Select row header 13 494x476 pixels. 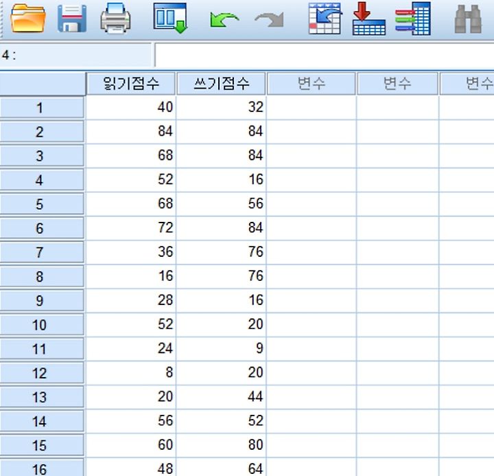[42, 397]
